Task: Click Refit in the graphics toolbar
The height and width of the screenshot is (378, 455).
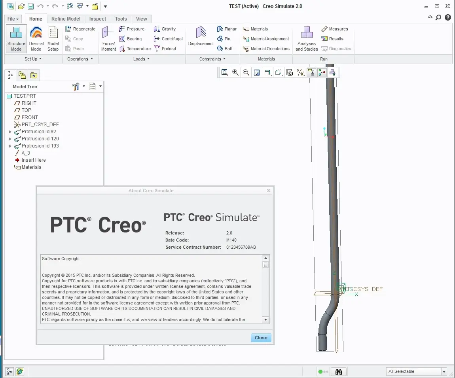Action: click(225, 72)
